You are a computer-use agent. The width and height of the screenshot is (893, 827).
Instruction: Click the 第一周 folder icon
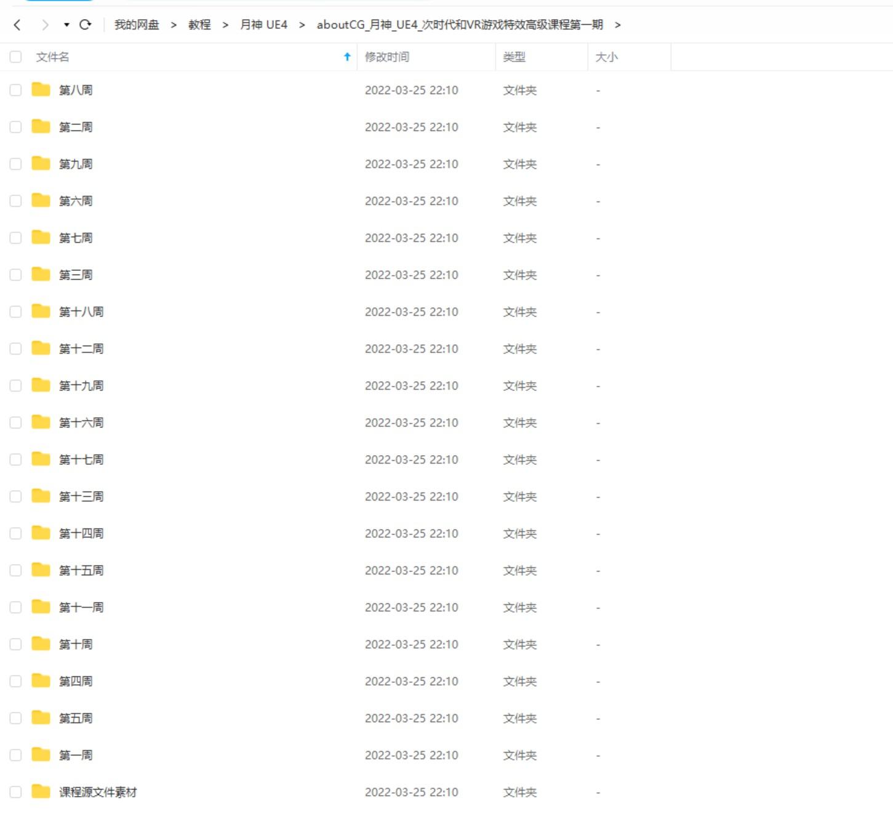pyautogui.click(x=41, y=754)
